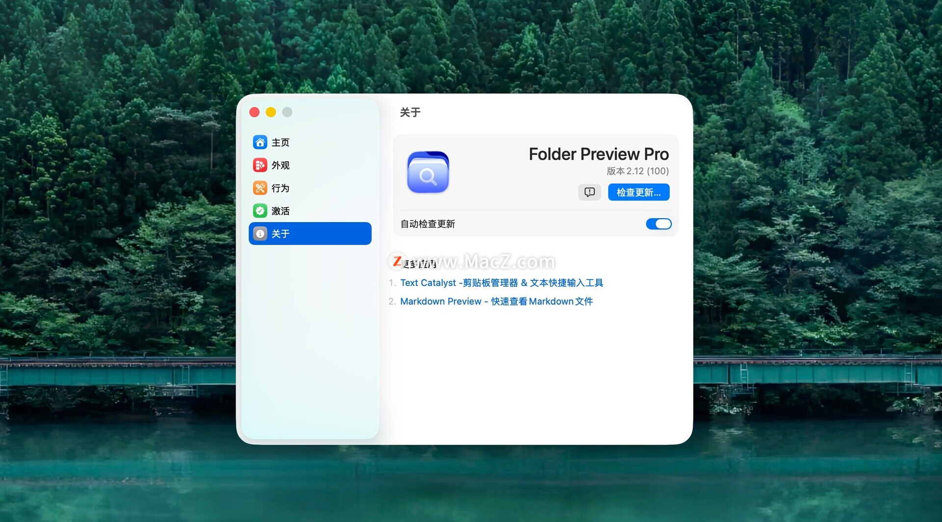
Task: Select the 关于 sidebar tab
Action: [310, 233]
